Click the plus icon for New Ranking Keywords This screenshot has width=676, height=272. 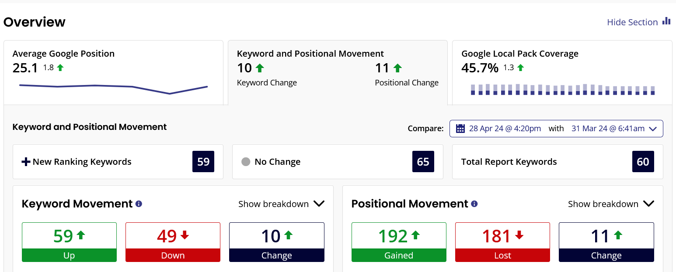click(x=26, y=161)
